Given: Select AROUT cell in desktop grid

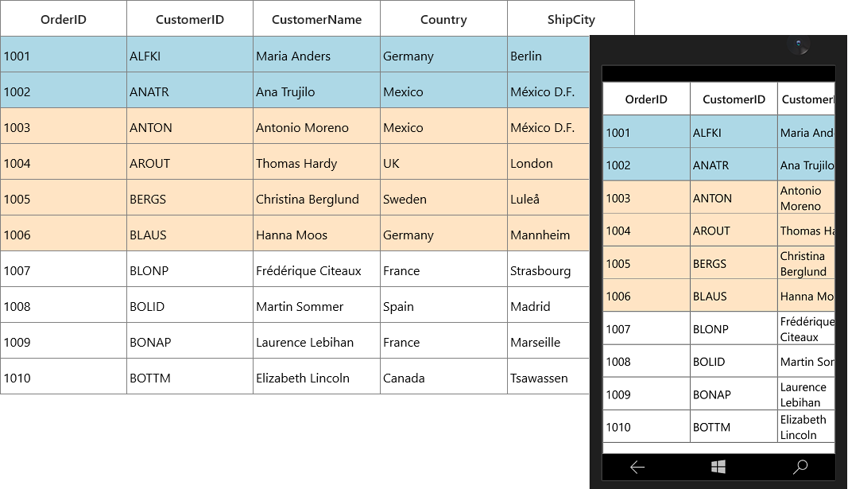Looking at the screenshot, I should [x=190, y=161].
